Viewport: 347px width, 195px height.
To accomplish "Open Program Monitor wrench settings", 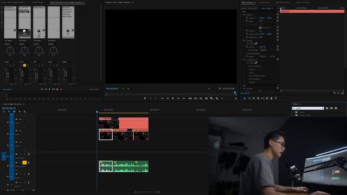I will click(x=220, y=88).
